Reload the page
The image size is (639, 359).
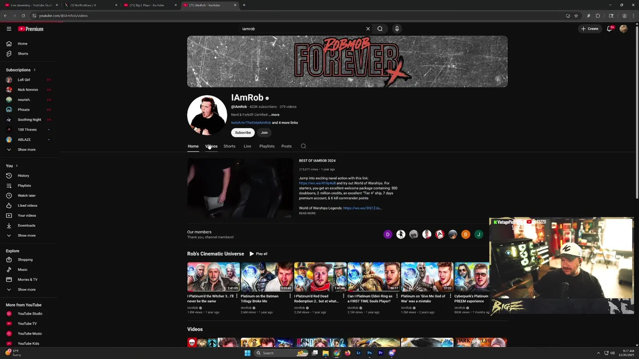(x=23, y=15)
